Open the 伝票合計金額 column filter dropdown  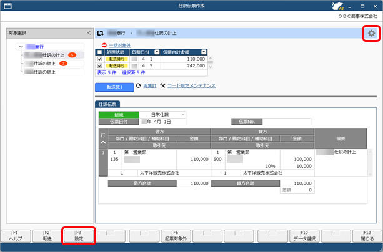204,52
